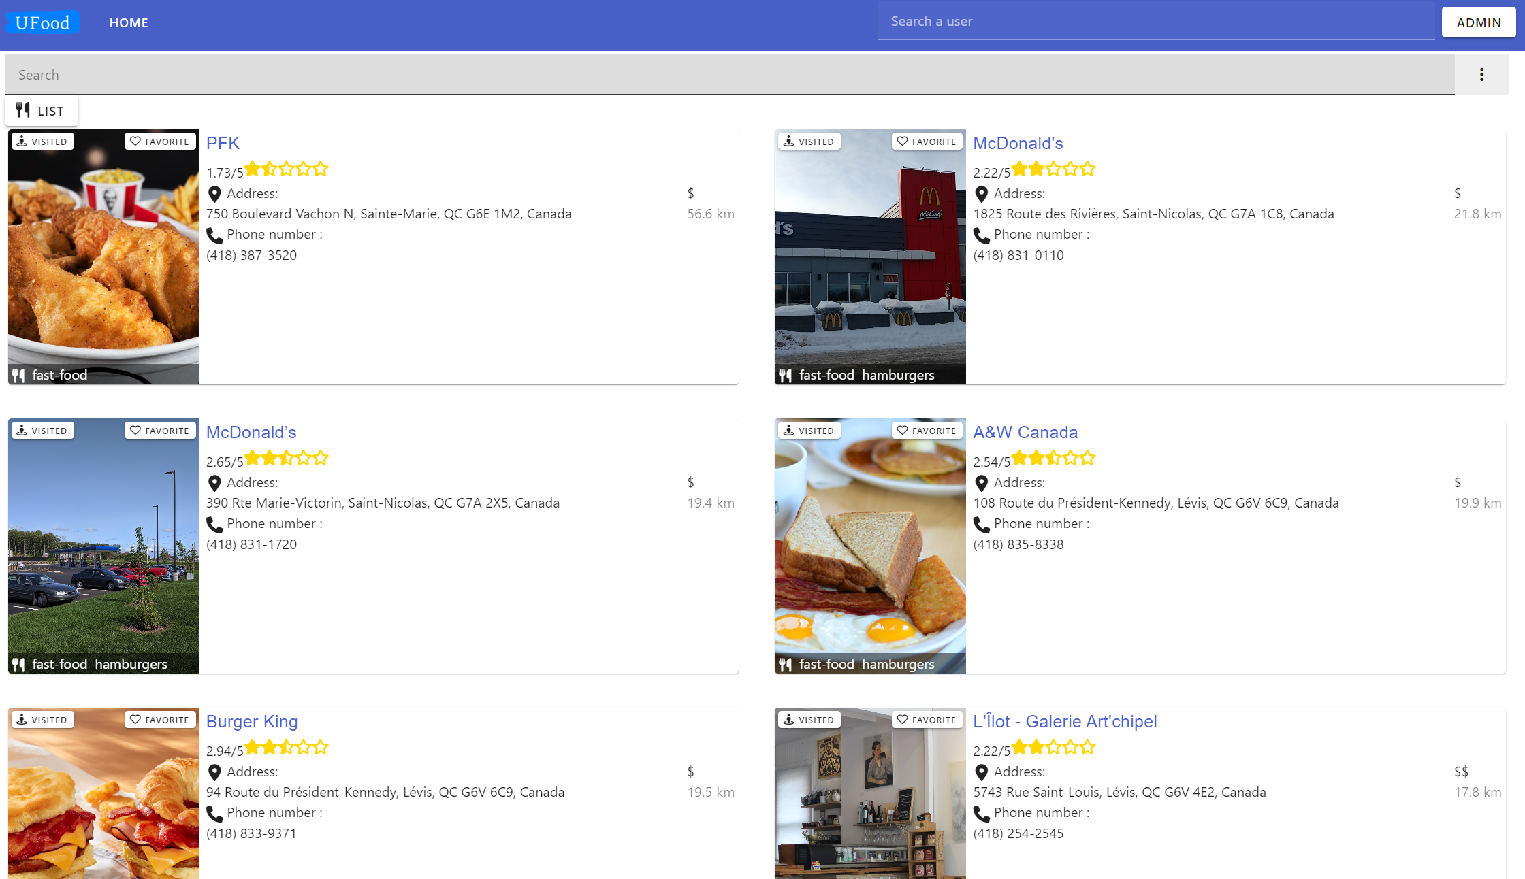
Task: Go to the HOME menu item
Action: click(129, 22)
